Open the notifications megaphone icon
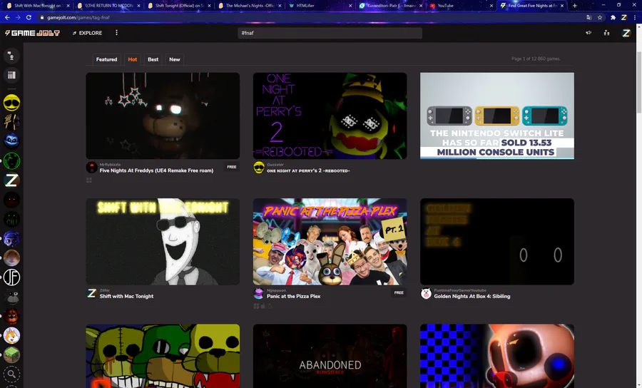Screen dimensions: 642x388 tap(588, 33)
